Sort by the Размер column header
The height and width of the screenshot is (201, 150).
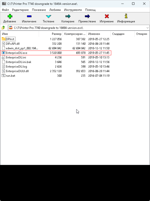51,34
